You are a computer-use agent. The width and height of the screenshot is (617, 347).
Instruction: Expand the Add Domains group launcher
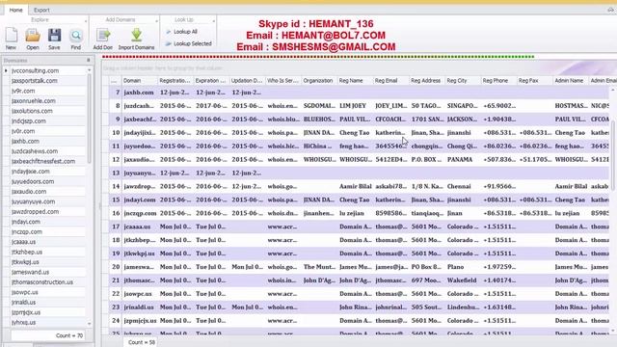click(x=156, y=20)
